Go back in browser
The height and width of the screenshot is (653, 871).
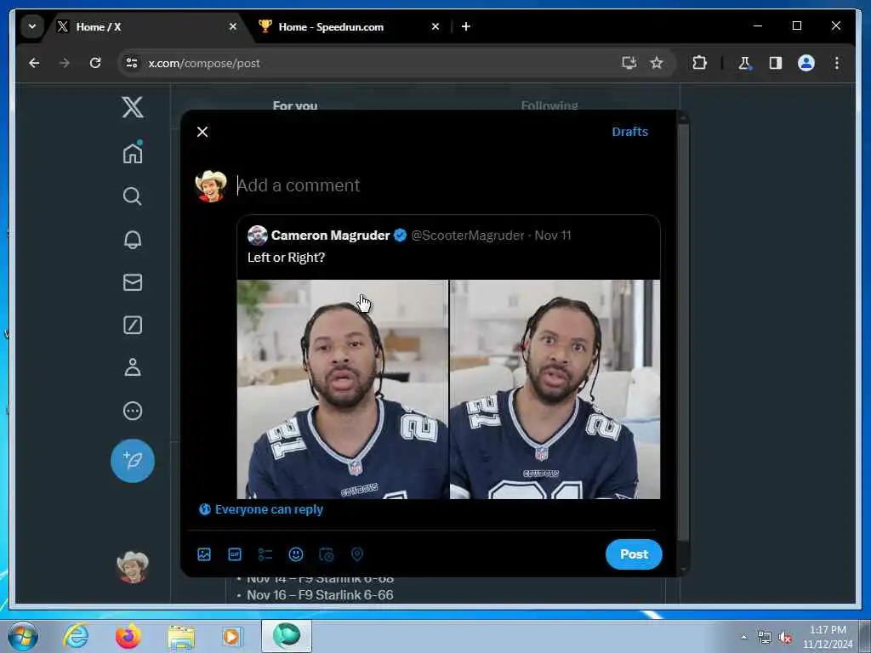[x=34, y=63]
